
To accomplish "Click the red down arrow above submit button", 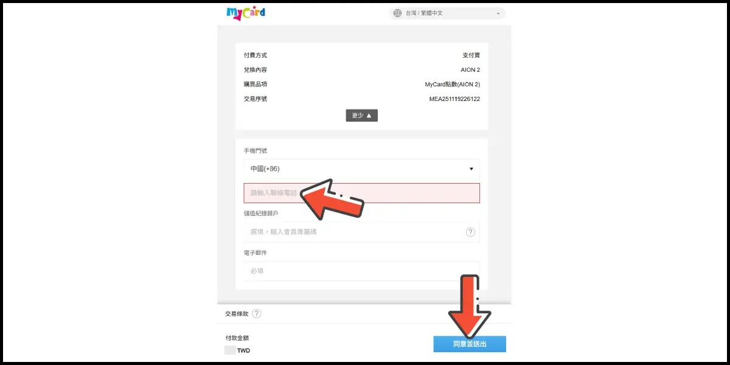I will pyautogui.click(x=468, y=307).
